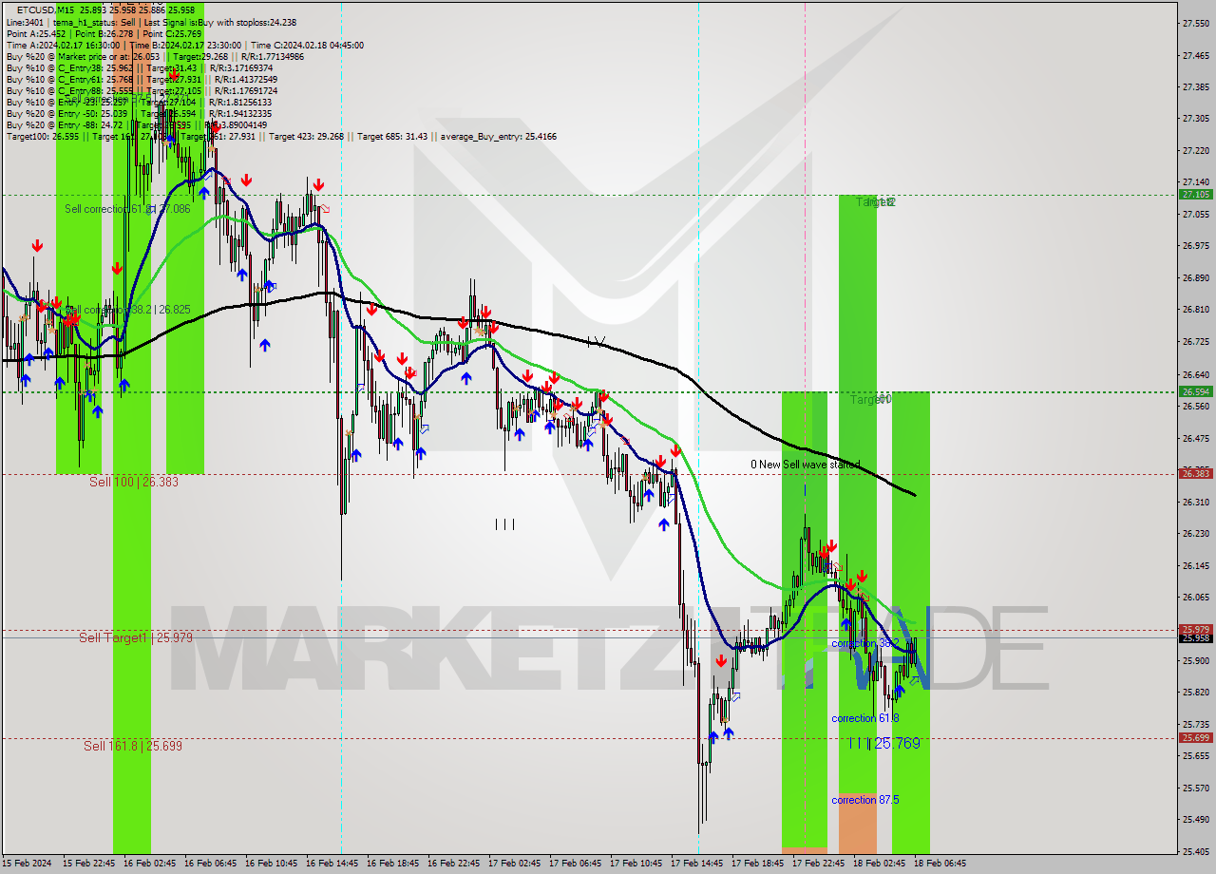1216x874 pixels.
Task: Click the '17 Feb 18:45' time axis label
Action: (x=758, y=864)
